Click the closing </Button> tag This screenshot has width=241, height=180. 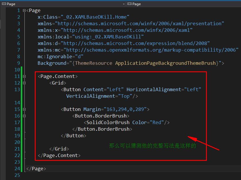coord(74,136)
